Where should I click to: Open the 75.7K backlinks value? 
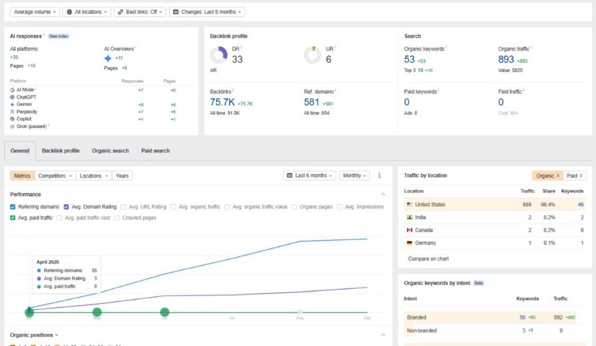point(222,102)
